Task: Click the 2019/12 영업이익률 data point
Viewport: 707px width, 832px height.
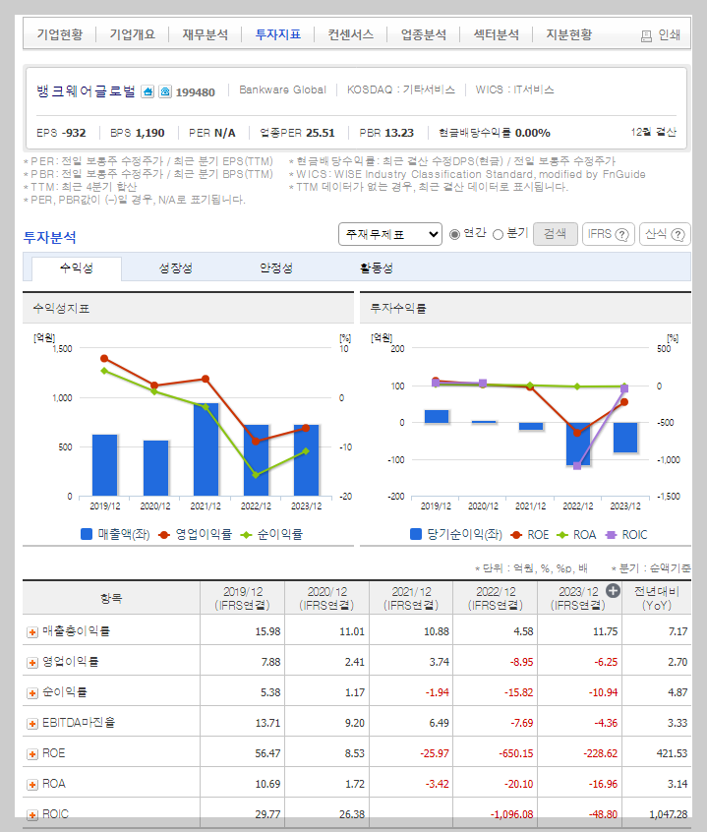Action: coord(104,359)
